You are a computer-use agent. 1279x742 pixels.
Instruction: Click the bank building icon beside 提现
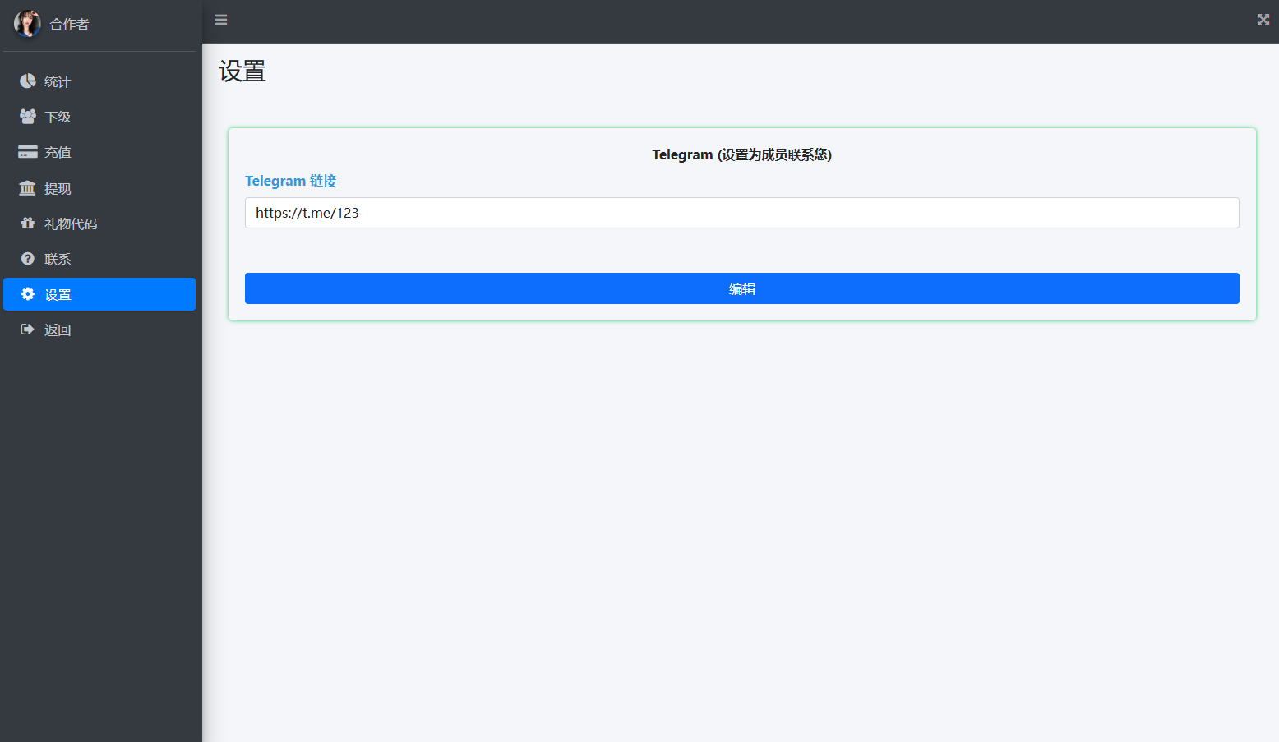tap(28, 188)
